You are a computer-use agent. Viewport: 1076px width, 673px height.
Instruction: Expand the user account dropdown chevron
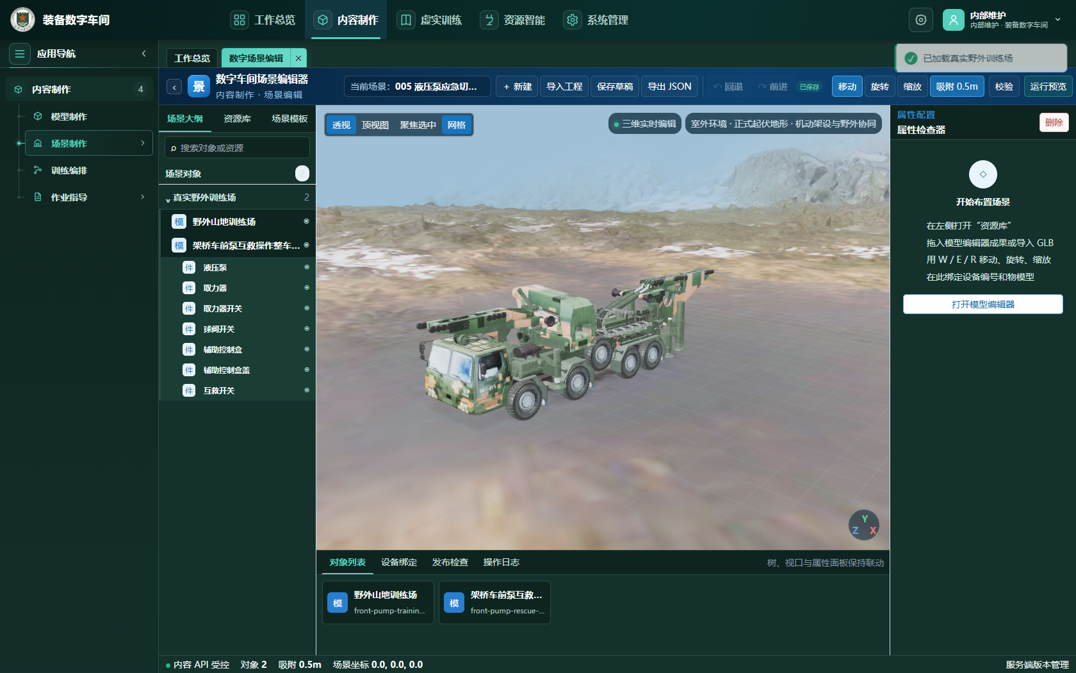[1058, 19]
